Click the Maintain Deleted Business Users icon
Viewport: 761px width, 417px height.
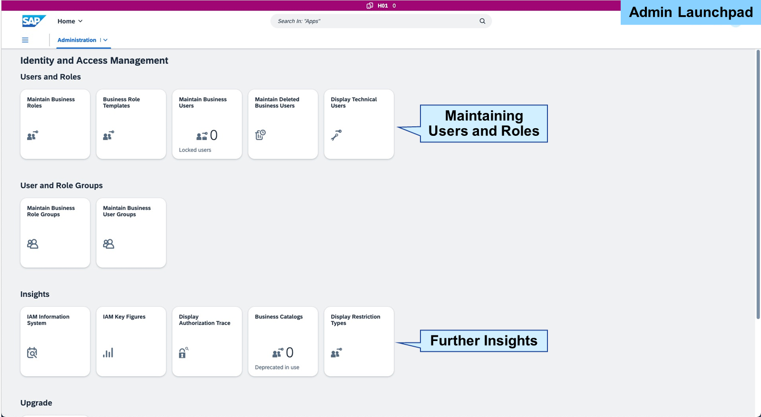coord(260,135)
